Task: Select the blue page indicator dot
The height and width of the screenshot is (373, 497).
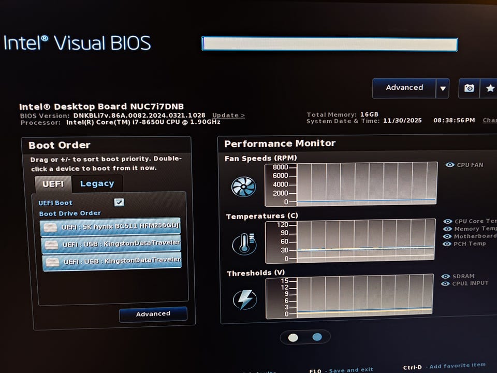Action: point(317,337)
